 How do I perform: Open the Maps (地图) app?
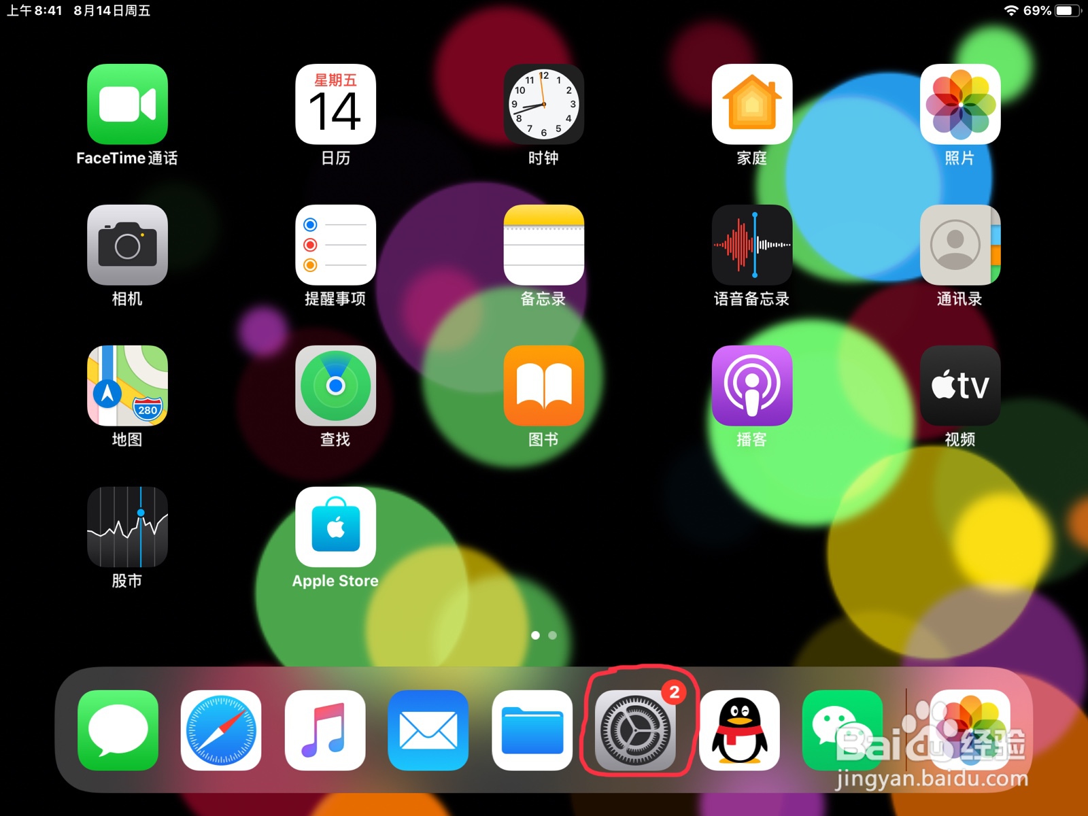click(127, 386)
